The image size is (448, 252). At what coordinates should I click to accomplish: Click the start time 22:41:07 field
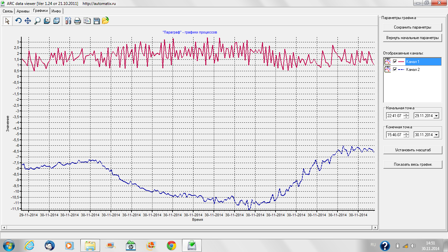(x=395, y=116)
